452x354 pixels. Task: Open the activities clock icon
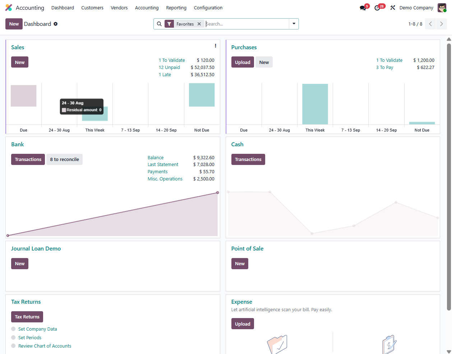[377, 8]
